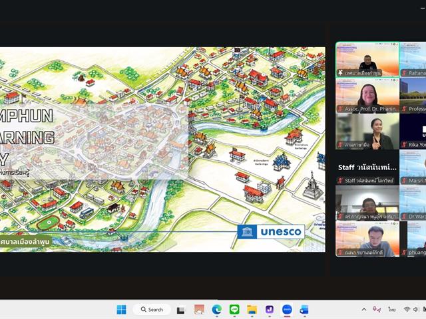This screenshot has height=319, width=426.
Task: Expand the hidden system tray icons chevron
Action: coord(363,309)
